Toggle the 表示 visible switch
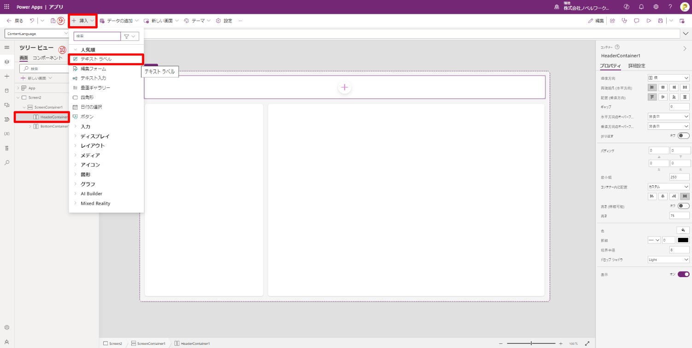Image resolution: width=692 pixels, height=348 pixels. tap(684, 274)
